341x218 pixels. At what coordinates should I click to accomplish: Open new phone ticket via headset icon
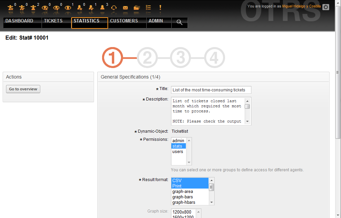tap(114, 7)
